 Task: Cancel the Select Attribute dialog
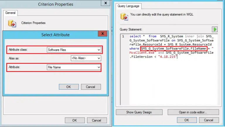click(90, 87)
